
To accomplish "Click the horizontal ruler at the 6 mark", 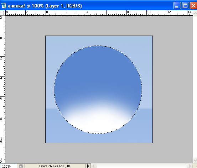I will [x=107, y=13].
